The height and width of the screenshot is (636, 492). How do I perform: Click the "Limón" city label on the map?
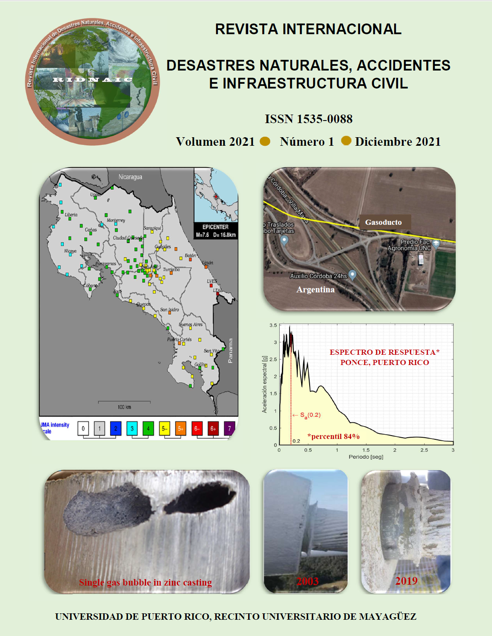pos(208,262)
